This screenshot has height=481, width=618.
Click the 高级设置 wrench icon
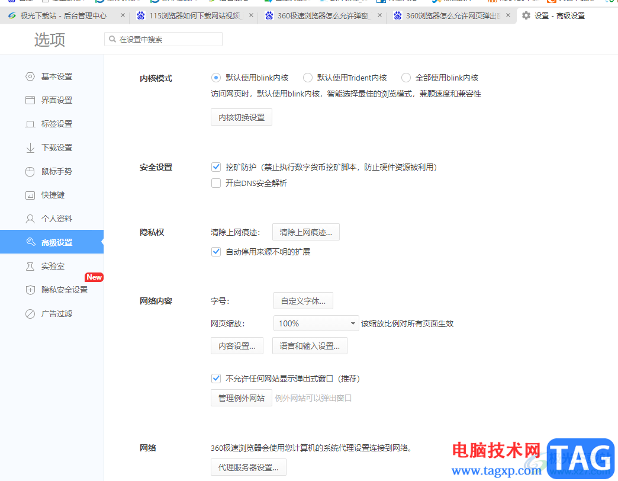30,242
